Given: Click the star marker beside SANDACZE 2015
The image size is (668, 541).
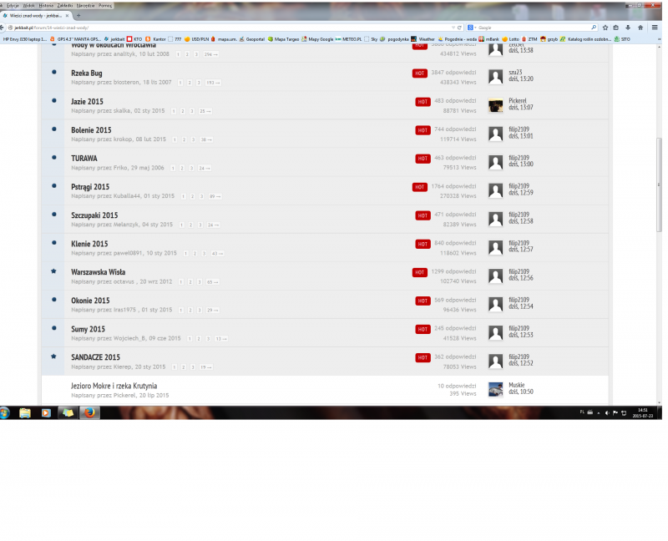Looking at the screenshot, I should 54,356.
